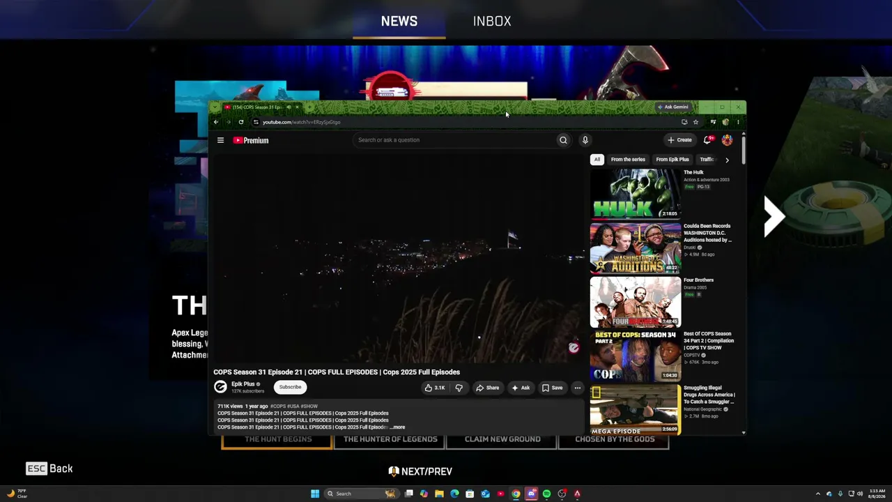Click the Ask button below the video
This screenshot has height=502, width=892.
(521, 388)
